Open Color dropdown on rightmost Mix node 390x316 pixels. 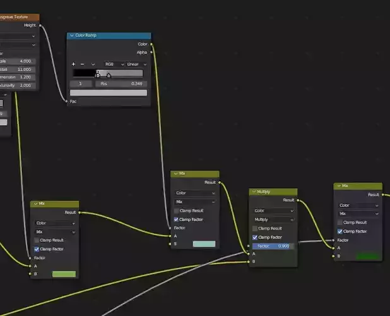358,205
